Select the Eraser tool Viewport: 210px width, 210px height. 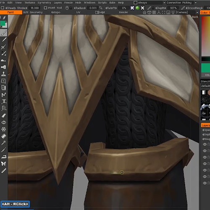(4, 115)
